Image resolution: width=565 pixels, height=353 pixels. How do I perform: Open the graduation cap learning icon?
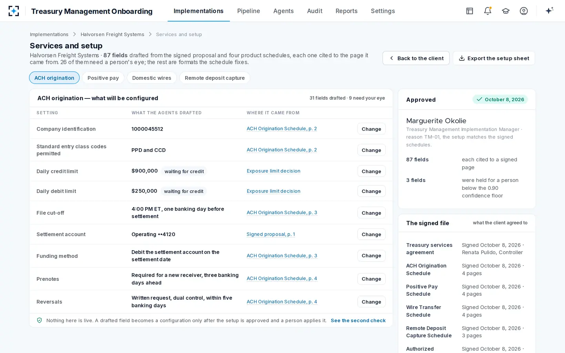[x=506, y=11]
